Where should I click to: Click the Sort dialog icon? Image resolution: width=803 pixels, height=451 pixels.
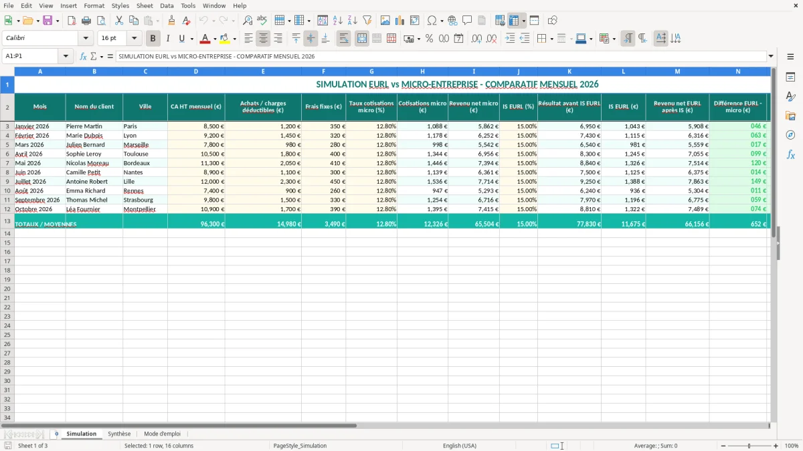coord(323,21)
